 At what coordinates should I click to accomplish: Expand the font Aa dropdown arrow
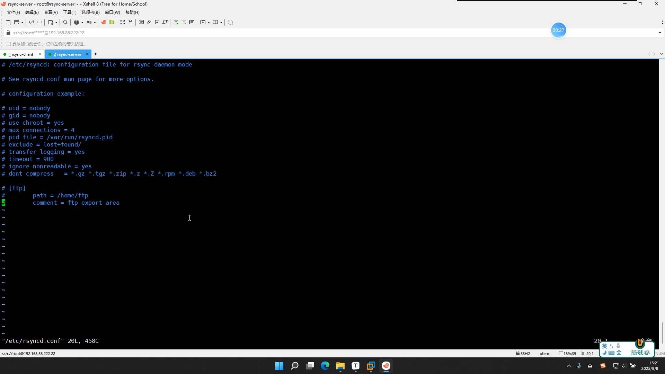click(x=95, y=23)
